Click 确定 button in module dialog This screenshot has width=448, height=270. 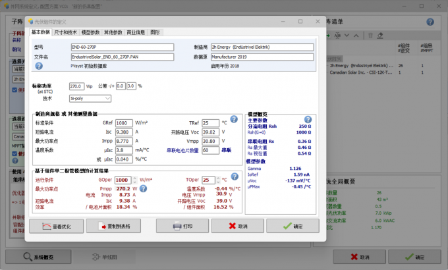coord(293,227)
